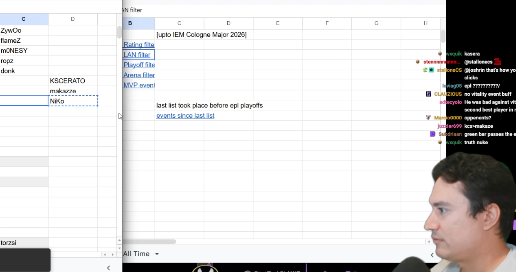Select column D header in the left sheet
The image size is (516, 272).
pos(73,19)
